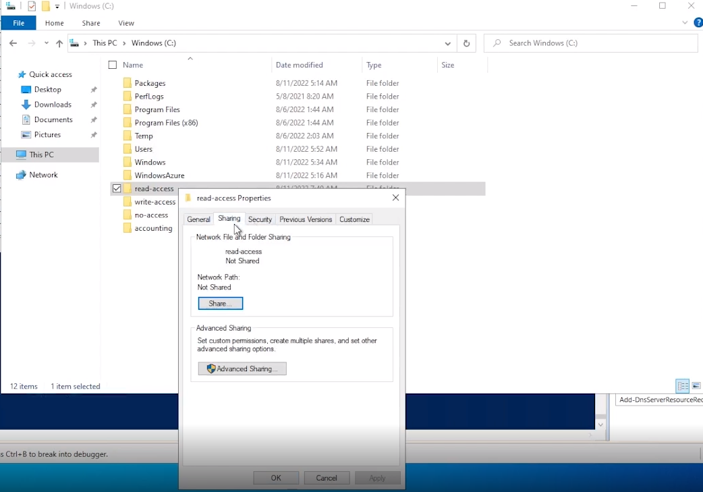Screen dimensions: 703x492
Task: Click scroll-down arrow in background console window
Action: pyautogui.click(x=600, y=425)
